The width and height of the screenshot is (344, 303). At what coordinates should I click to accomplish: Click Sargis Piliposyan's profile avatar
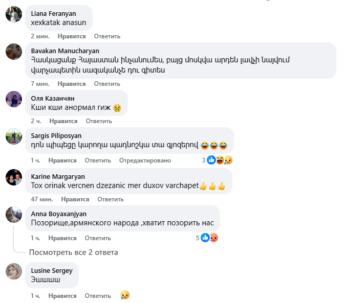coord(13,137)
